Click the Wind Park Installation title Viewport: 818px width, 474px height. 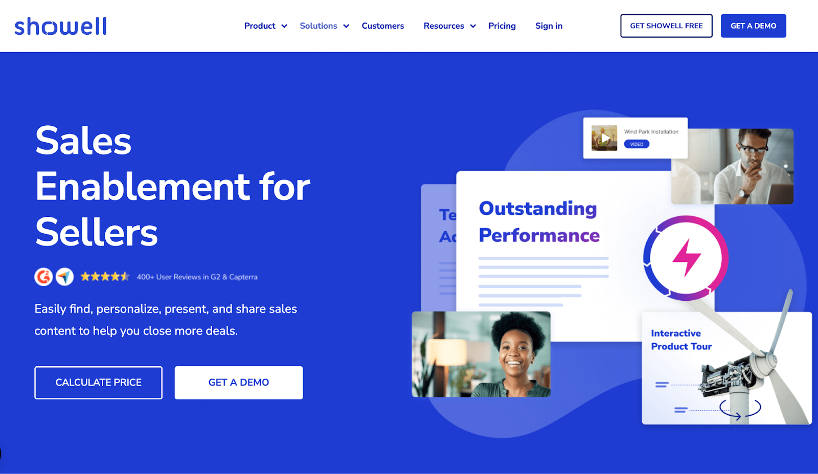point(651,132)
